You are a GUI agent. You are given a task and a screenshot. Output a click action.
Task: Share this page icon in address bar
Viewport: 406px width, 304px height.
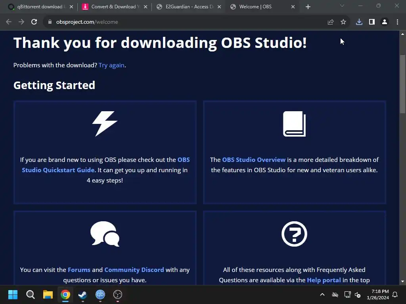330,22
